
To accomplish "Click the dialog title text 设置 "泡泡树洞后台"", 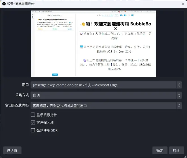I will point(21,4).
